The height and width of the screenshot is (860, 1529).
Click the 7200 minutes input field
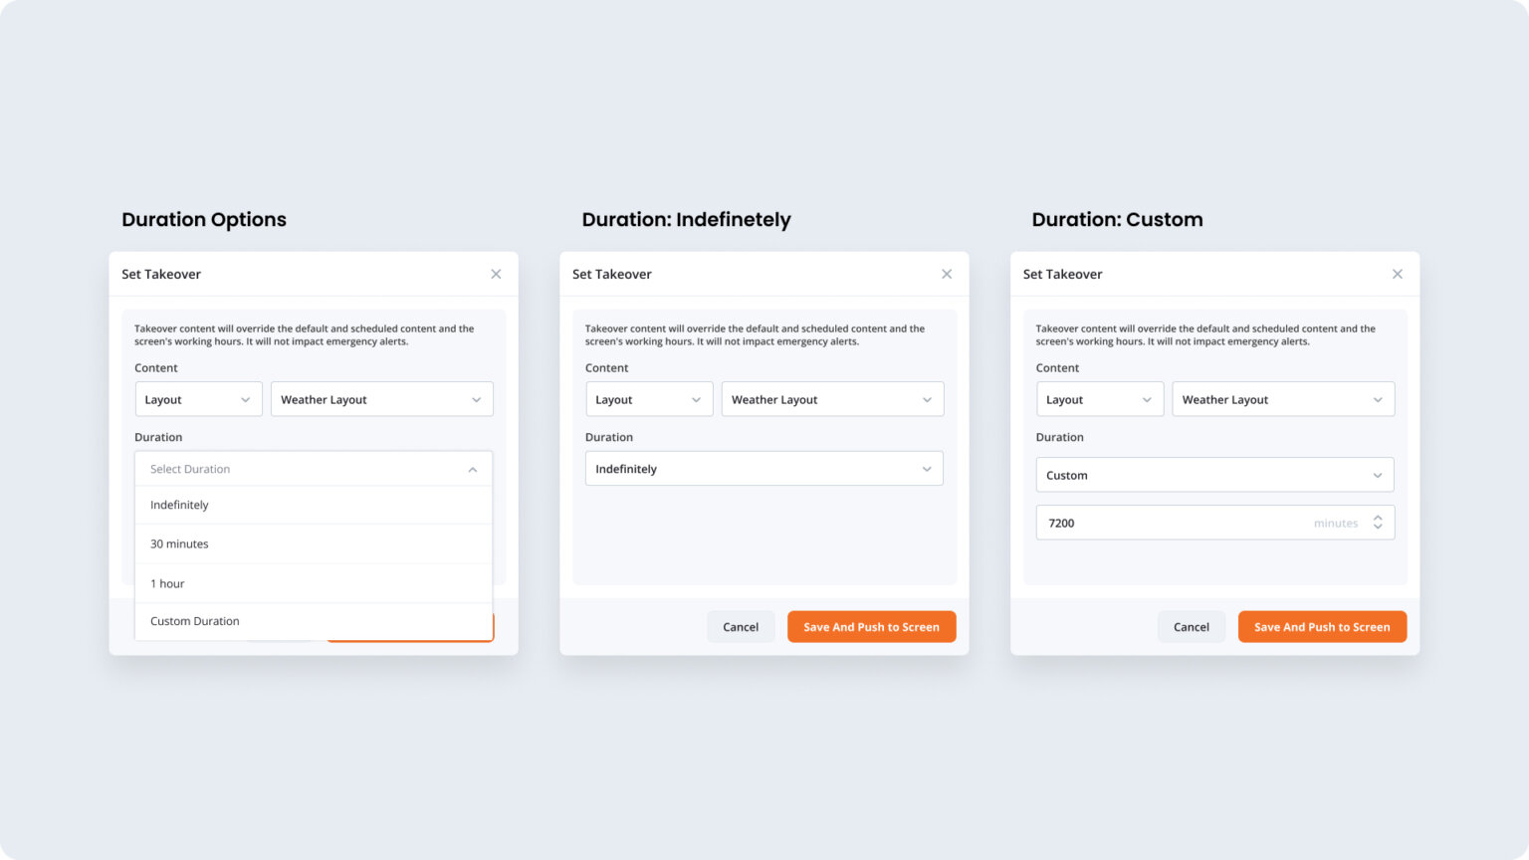click(1175, 523)
